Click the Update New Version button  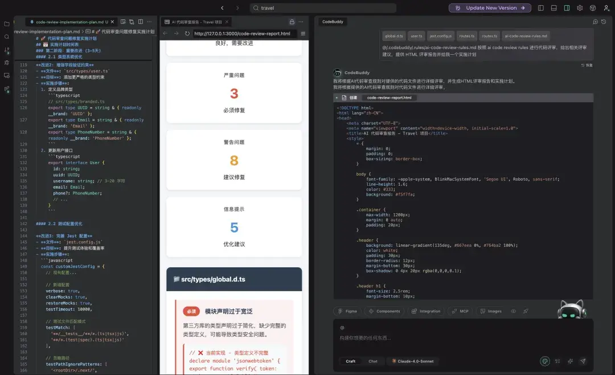tap(489, 8)
